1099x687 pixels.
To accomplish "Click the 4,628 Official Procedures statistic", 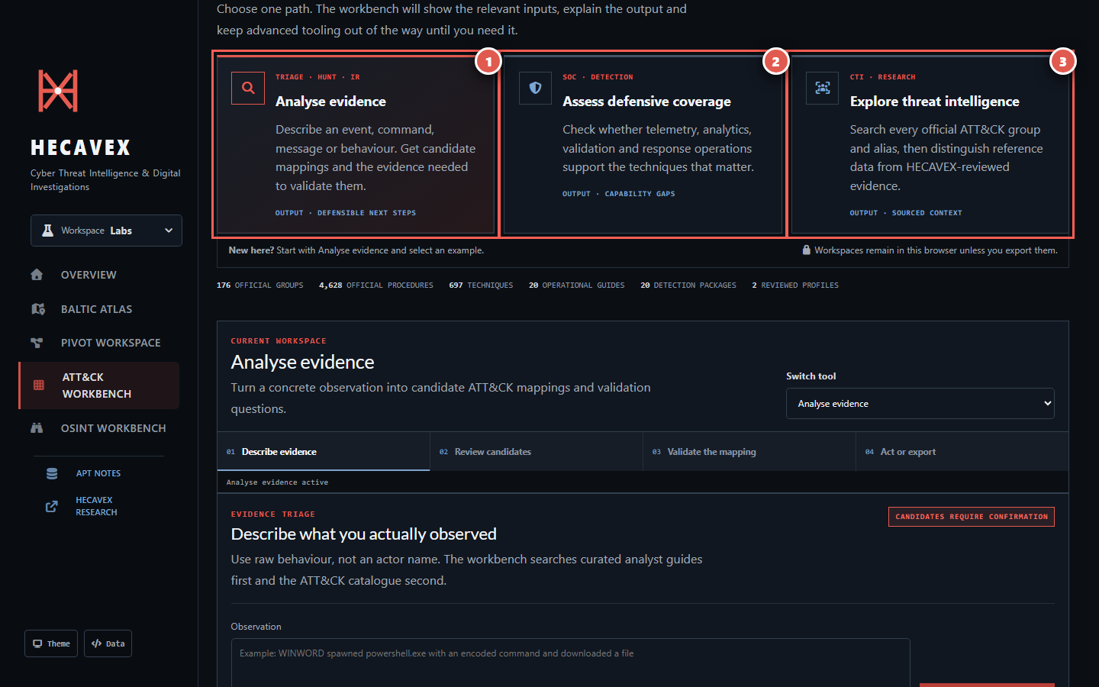I will [x=376, y=285].
